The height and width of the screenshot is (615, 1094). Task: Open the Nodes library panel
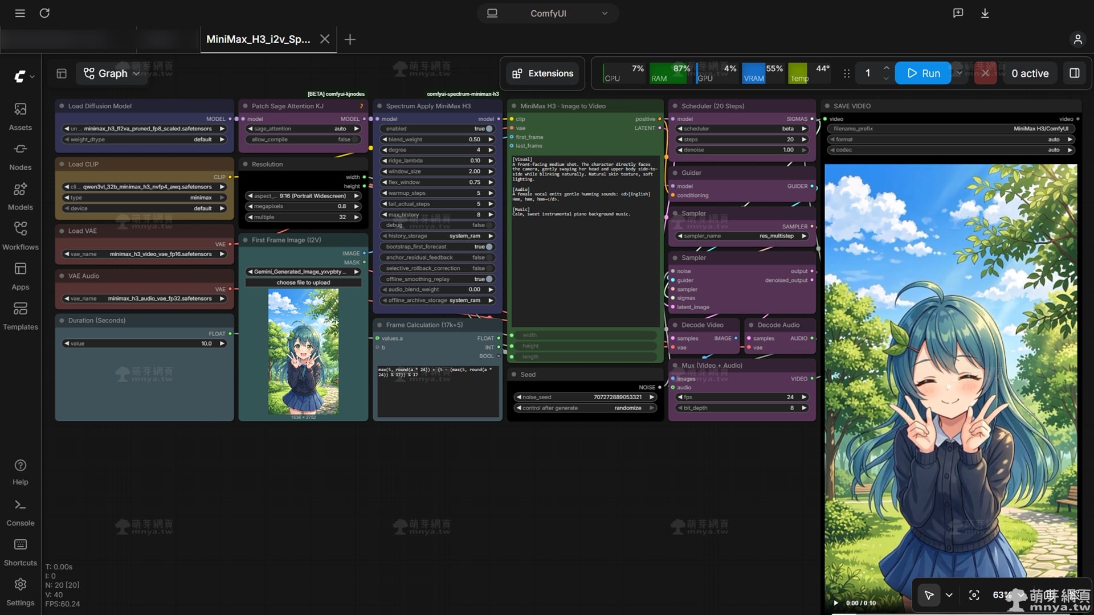[21, 157]
